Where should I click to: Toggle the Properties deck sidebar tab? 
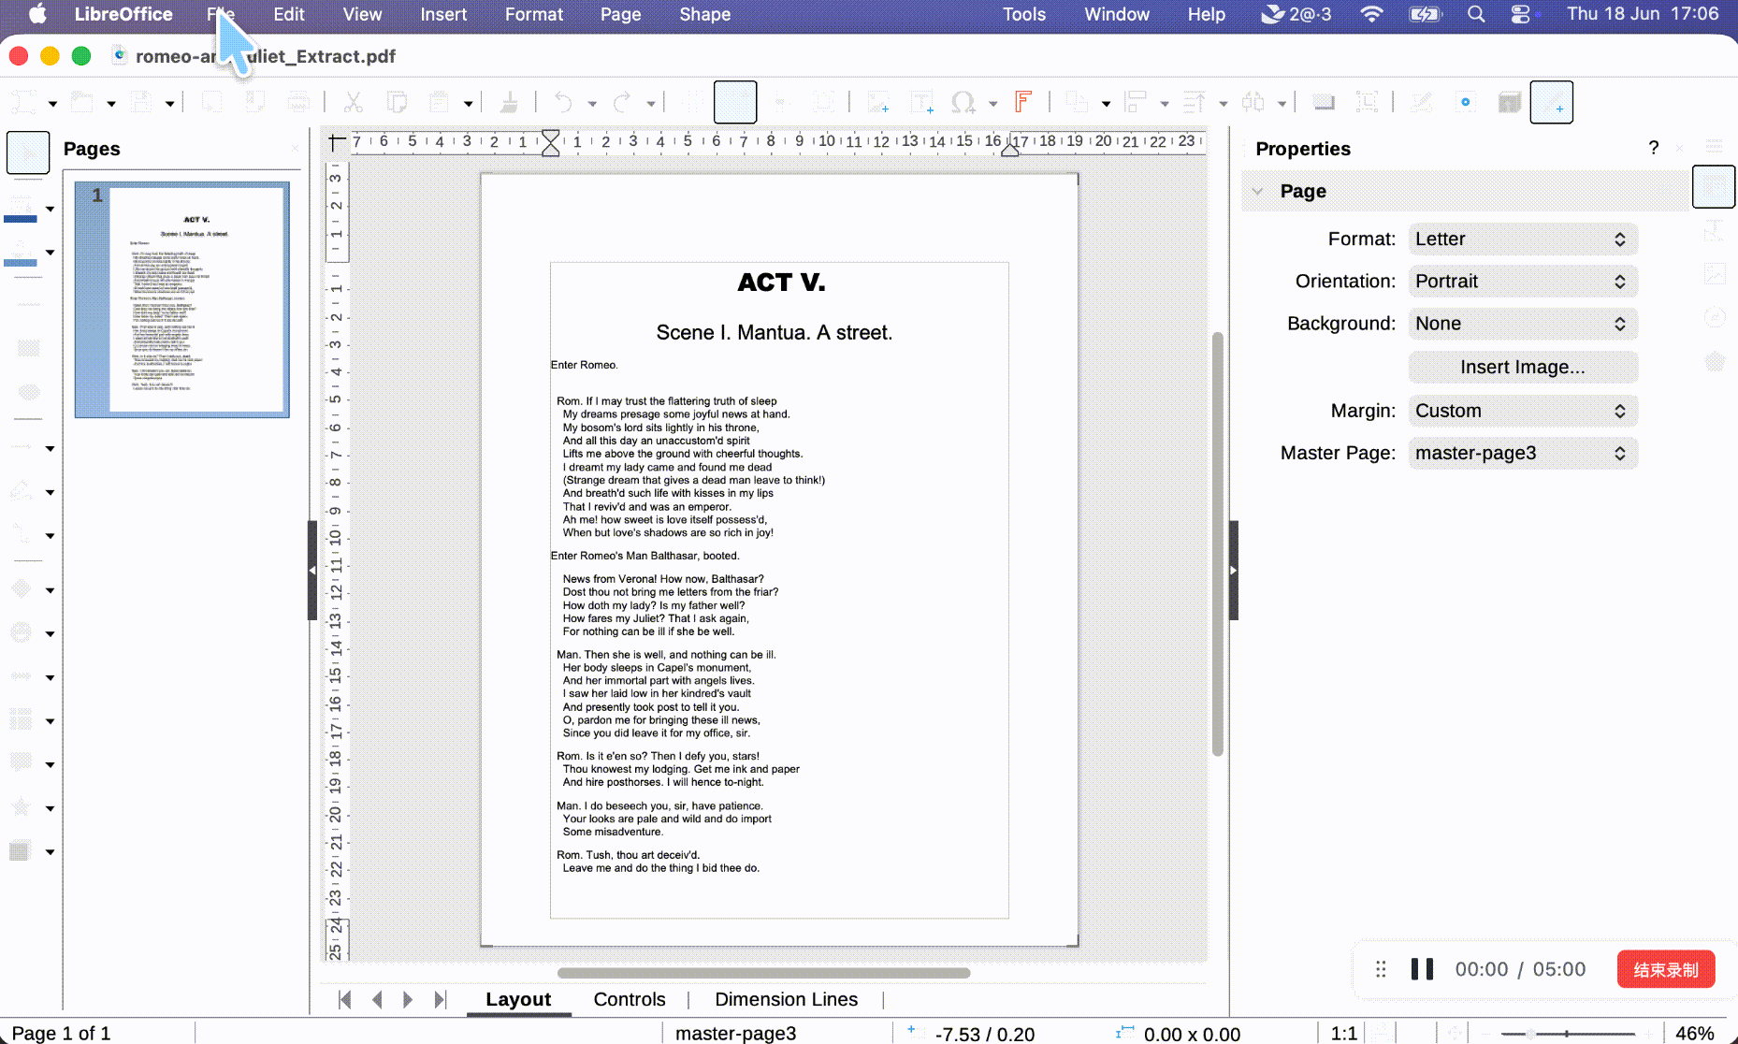coord(1714,187)
